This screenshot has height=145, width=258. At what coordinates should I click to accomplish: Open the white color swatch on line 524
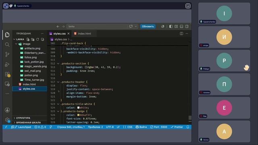79,108
